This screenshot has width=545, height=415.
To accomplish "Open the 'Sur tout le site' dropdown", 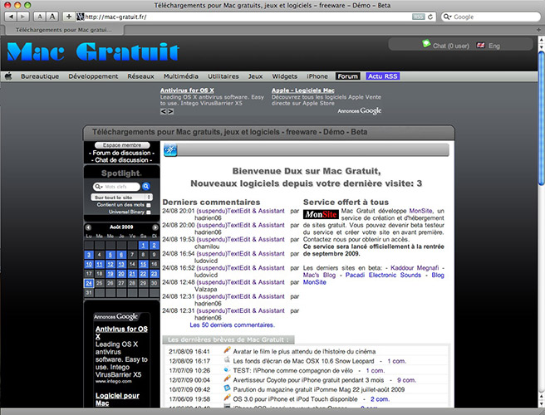I will coord(121,198).
